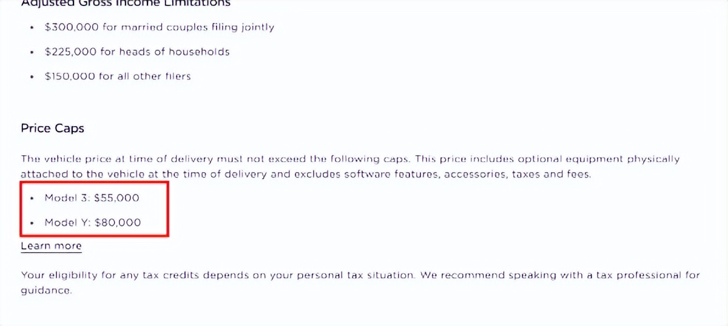Open the Learn more link
This screenshot has width=728, height=326.
click(x=51, y=246)
